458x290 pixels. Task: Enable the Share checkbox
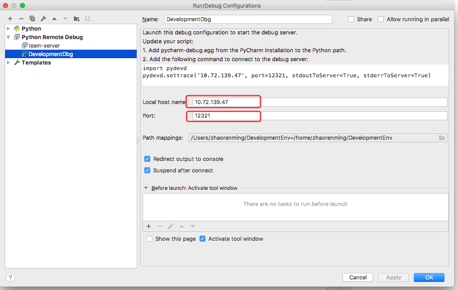351,19
